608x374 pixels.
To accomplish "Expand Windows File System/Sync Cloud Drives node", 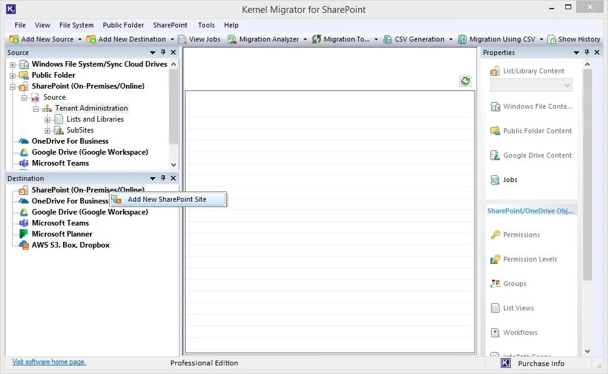I will pos(12,65).
